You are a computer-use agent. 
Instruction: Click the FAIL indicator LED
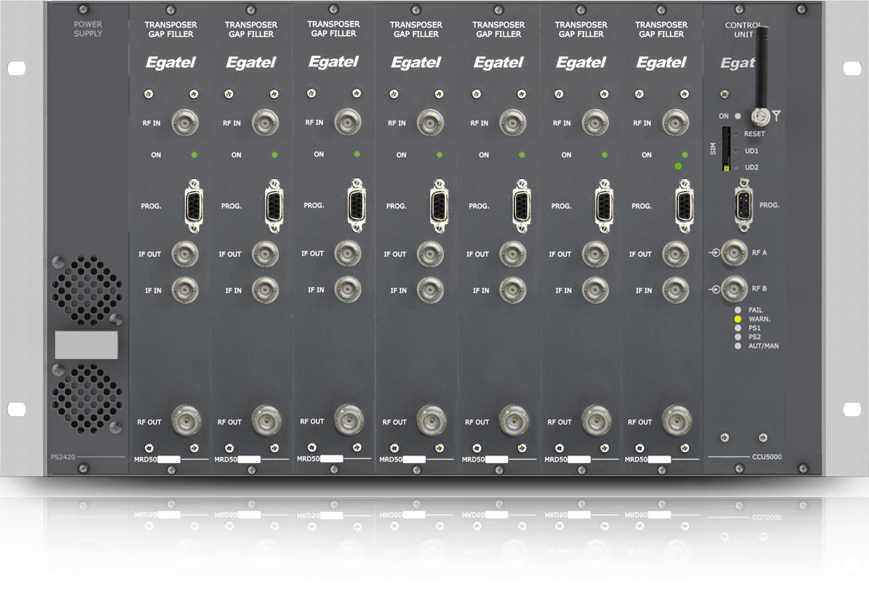coord(737,311)
